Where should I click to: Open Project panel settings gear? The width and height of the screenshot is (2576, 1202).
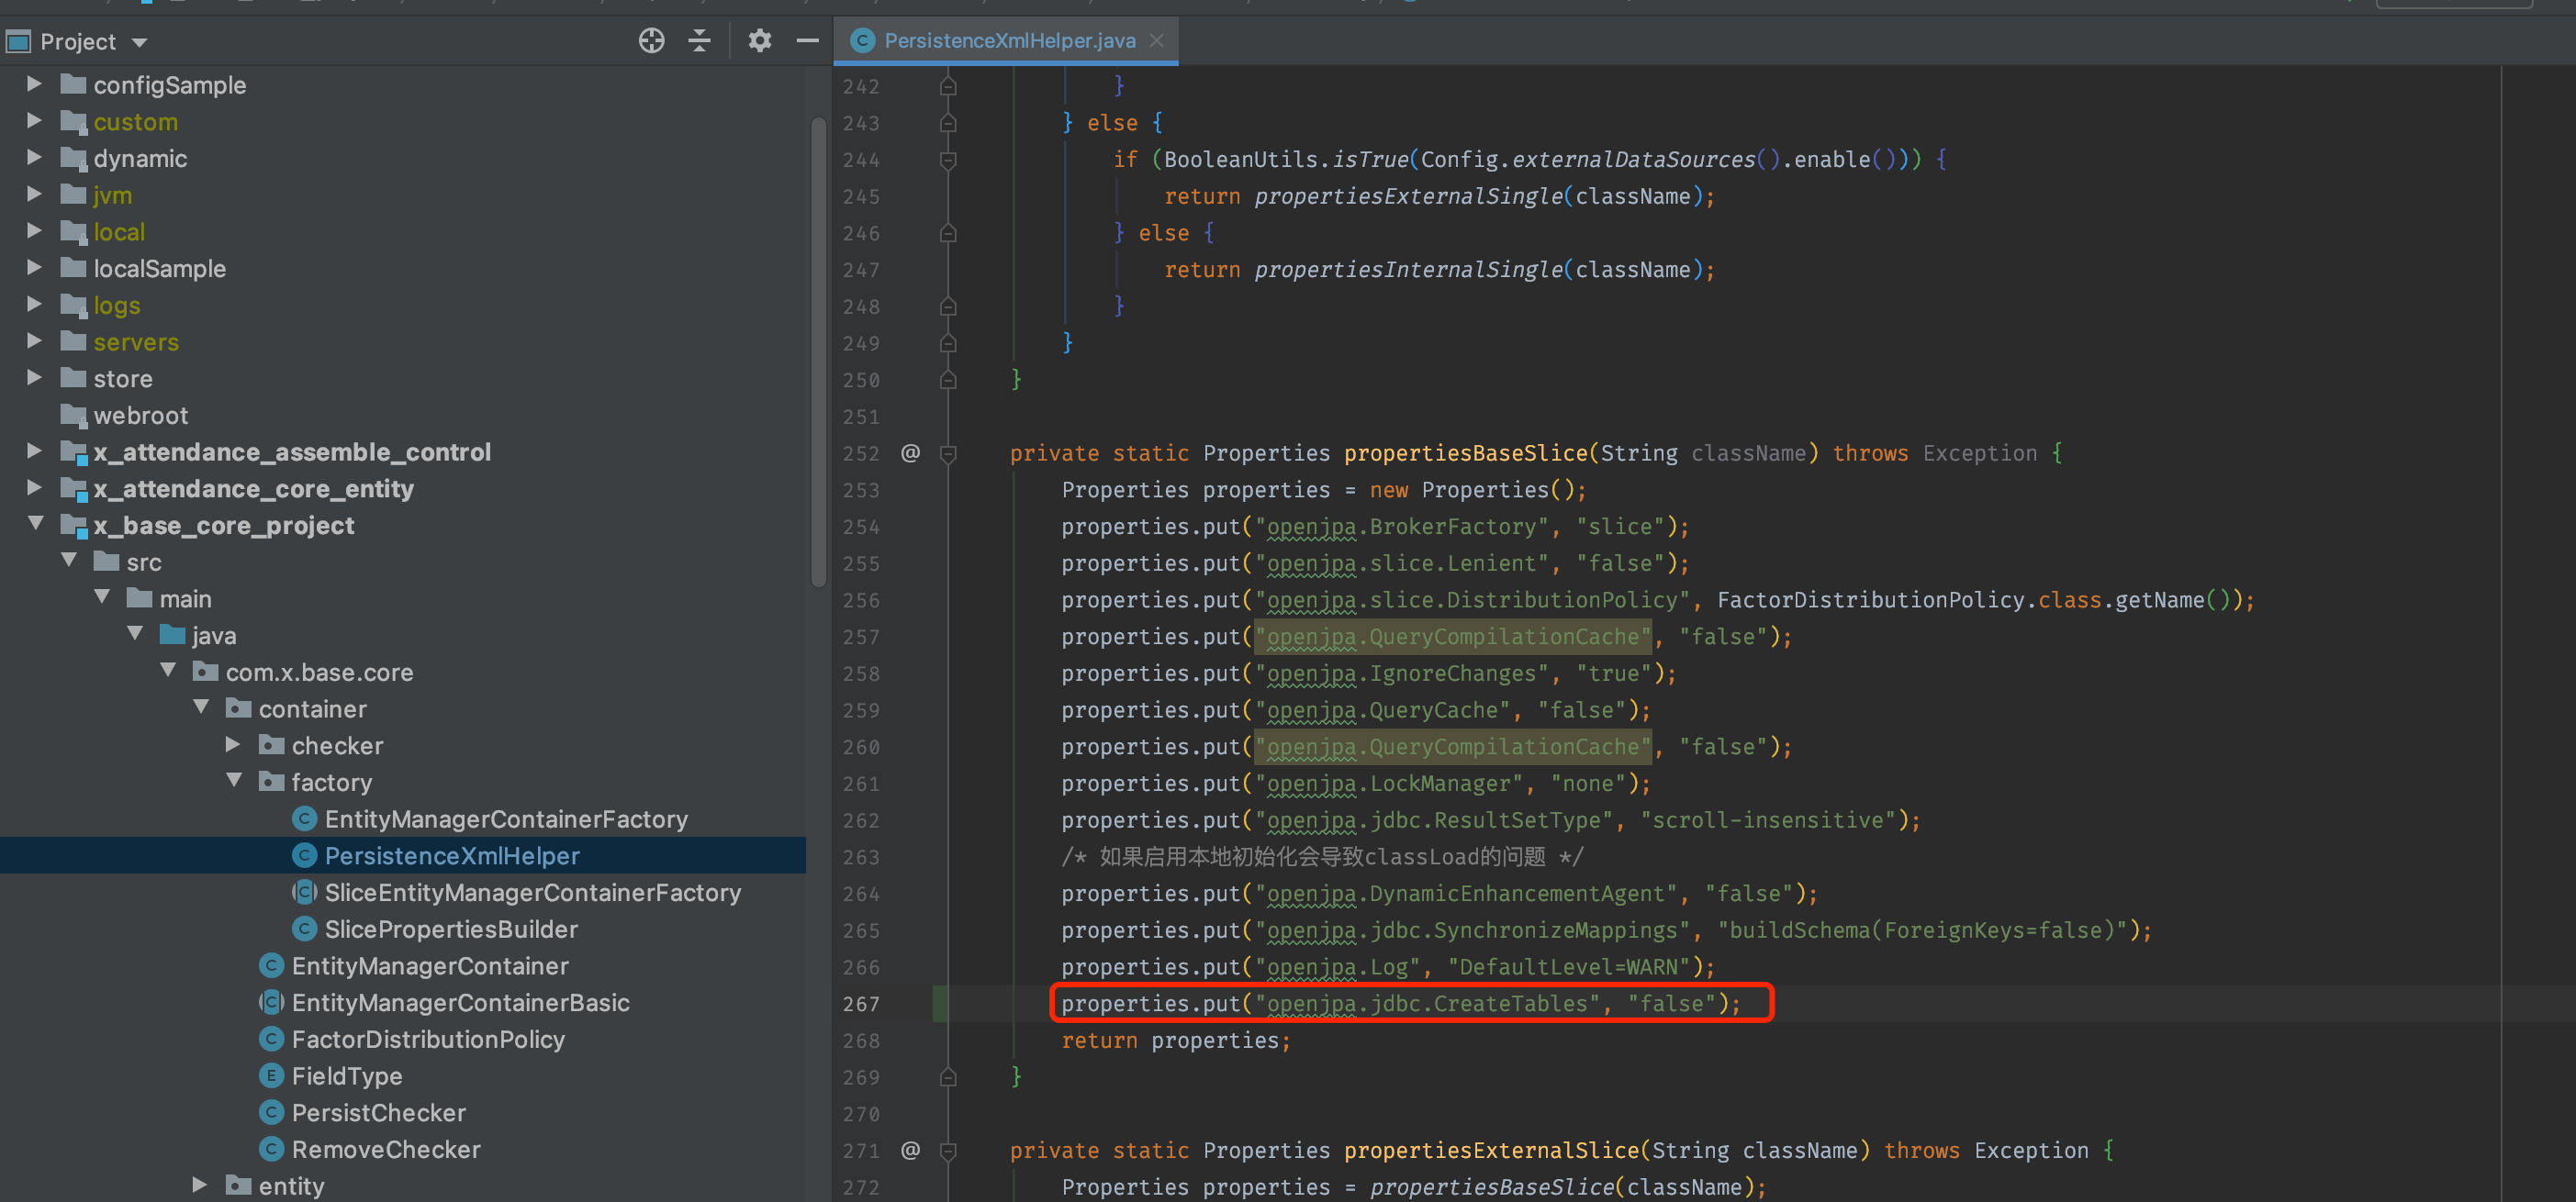759,41
